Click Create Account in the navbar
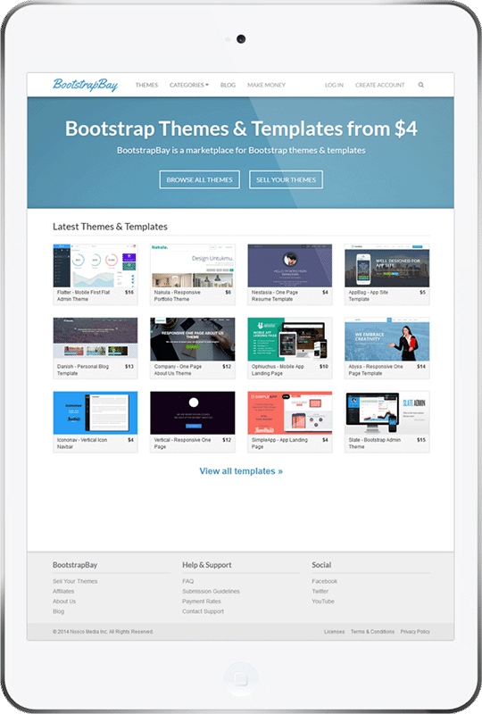Viewport: 482px width, 714px height. click(x=380, y=85)
